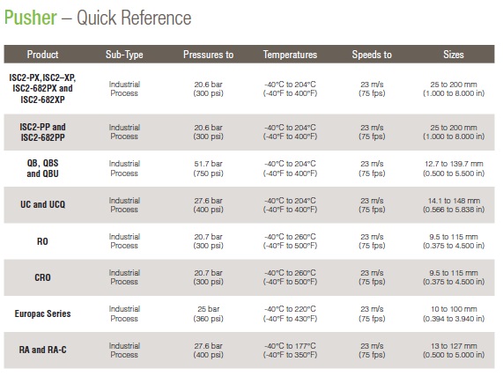The image size is (503, 376).
Task: Click the Product column header
Action: (x=42, y=55)
